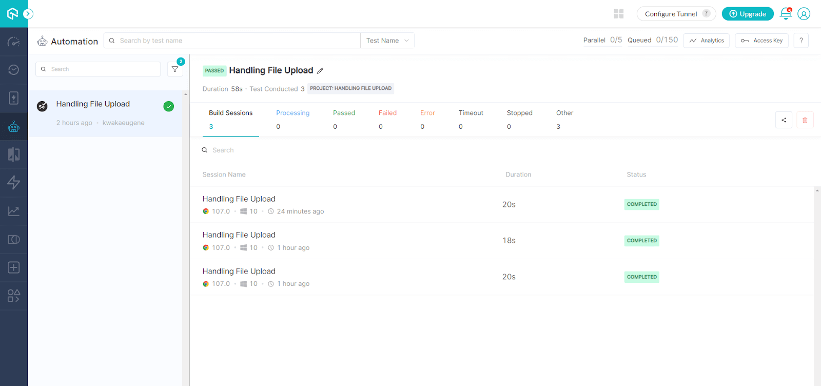The height and width of the screenshot is (386, 821).
Task: Click the LambdaTest logo icon
Action: pyautogui.click(x=13, y=14)
